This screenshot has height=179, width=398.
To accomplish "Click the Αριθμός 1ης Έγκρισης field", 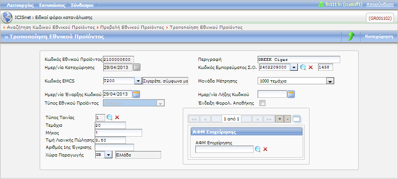I will point(114,147).
